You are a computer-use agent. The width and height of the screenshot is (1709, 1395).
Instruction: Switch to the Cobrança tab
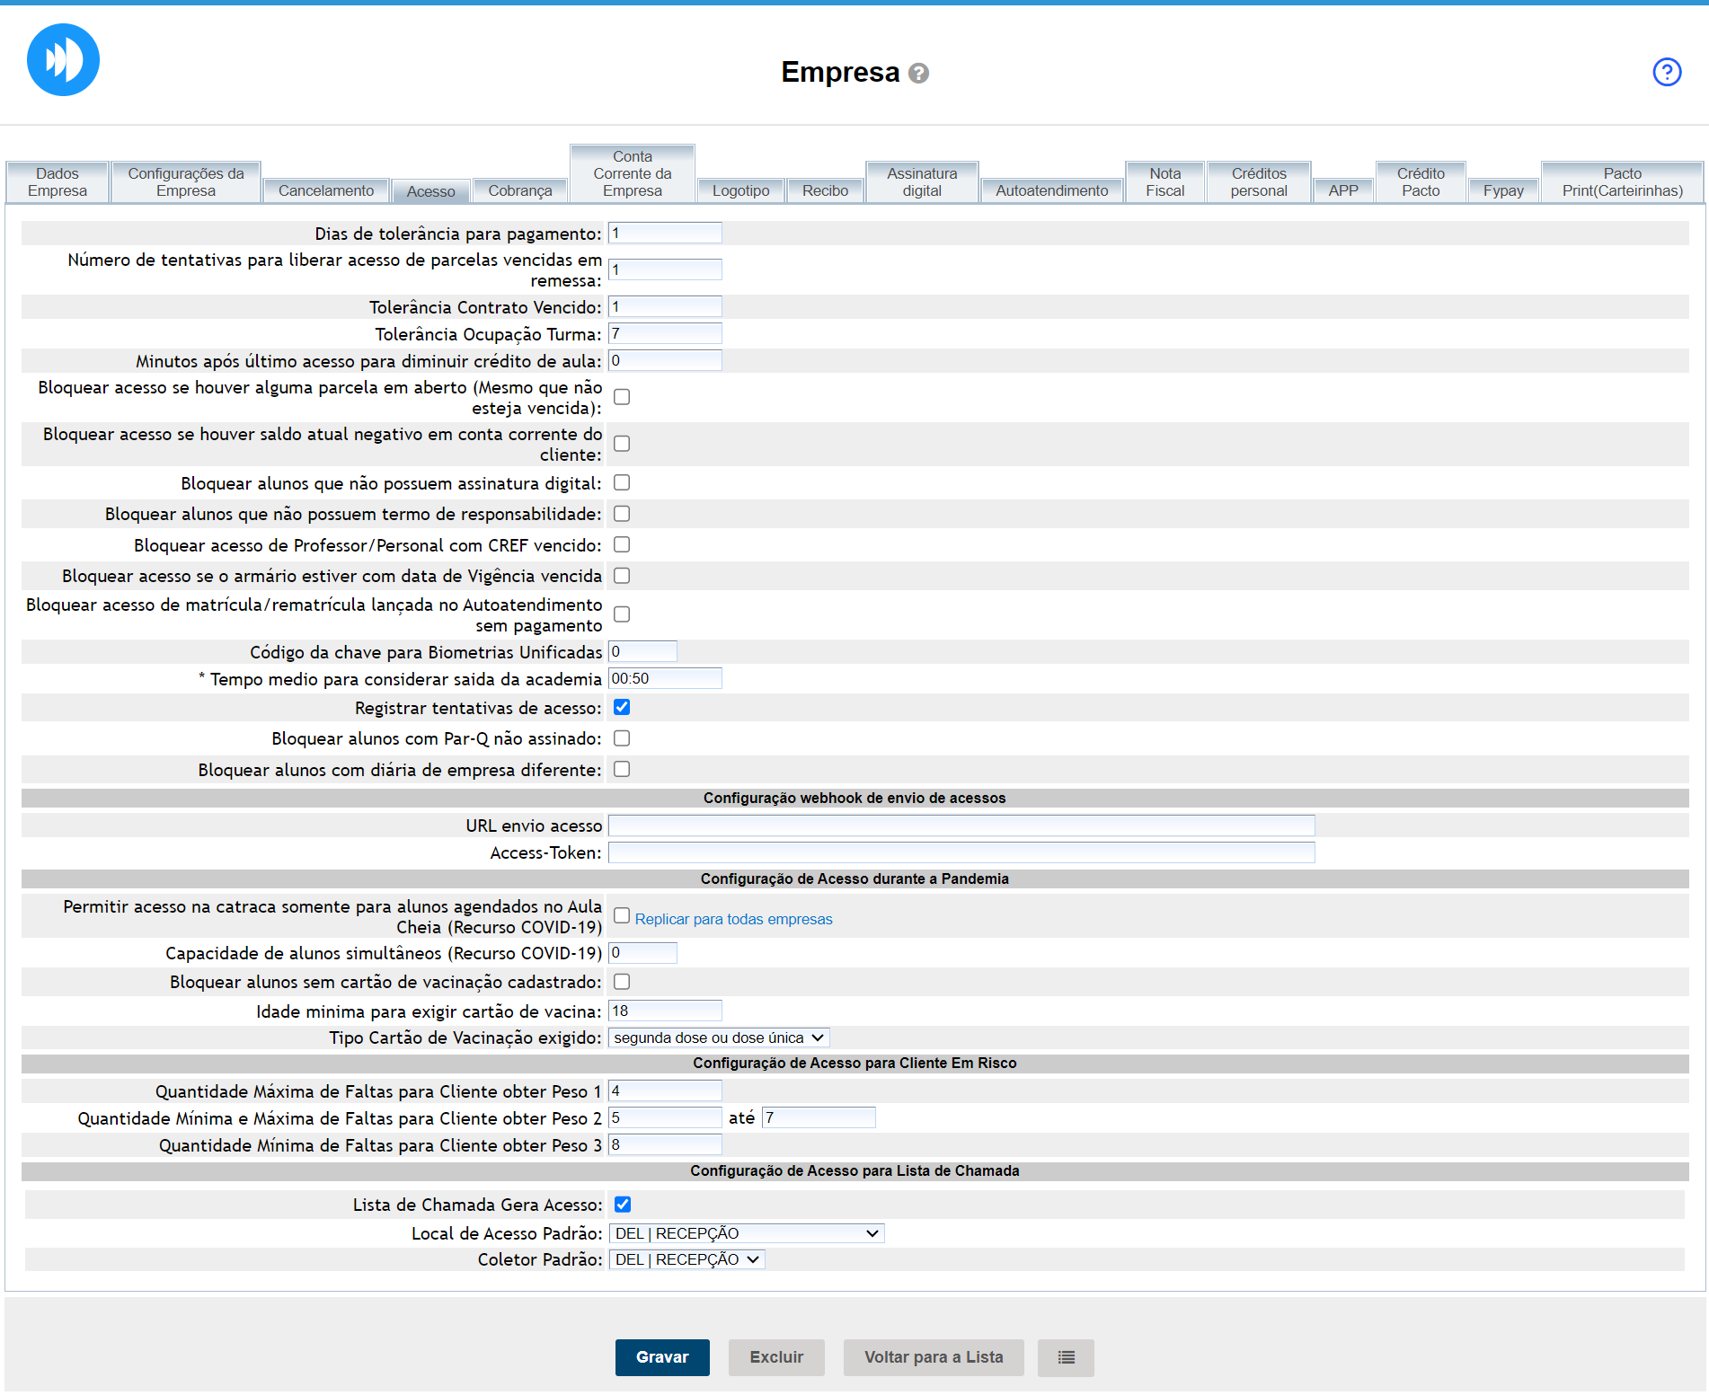tap(519, 190)
